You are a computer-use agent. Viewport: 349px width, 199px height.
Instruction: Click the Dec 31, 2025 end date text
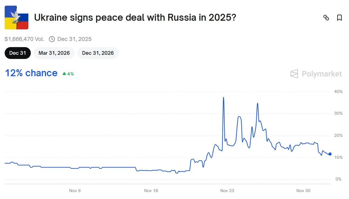pos(74,39)
